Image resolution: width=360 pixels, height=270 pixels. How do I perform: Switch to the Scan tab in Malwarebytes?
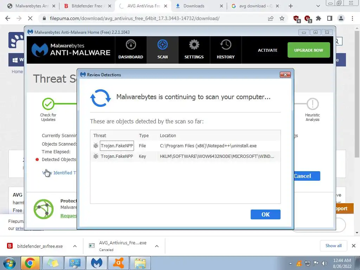coord(162,50)
